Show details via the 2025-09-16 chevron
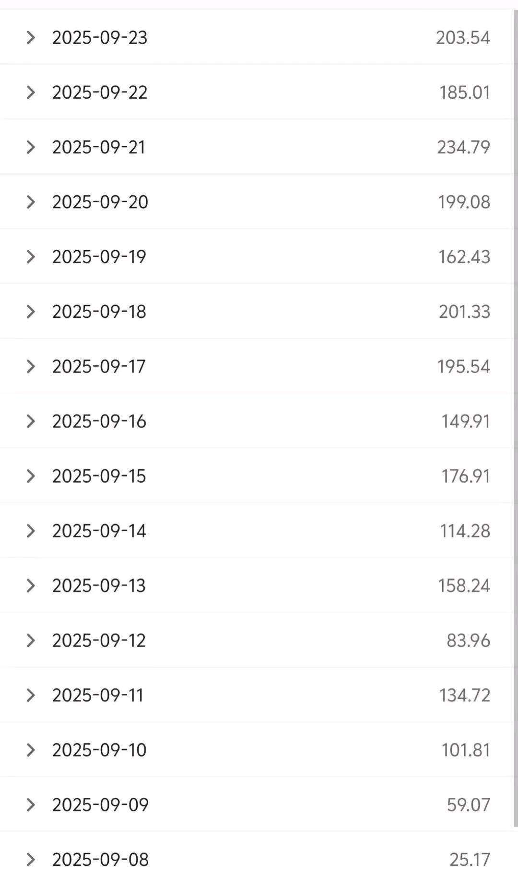This screenshot has height=874, width=518. click(x=31, y=421)
